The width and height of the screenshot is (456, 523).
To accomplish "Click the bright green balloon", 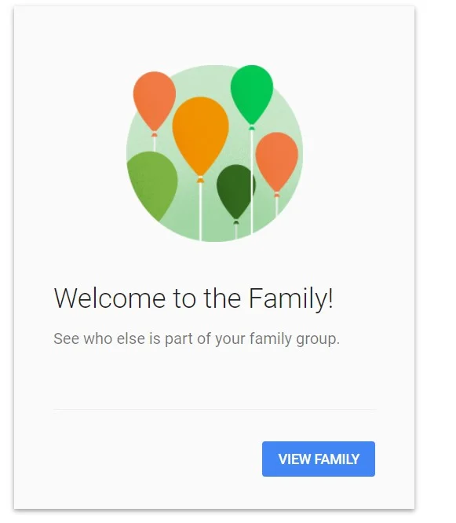I will point(252,94).
